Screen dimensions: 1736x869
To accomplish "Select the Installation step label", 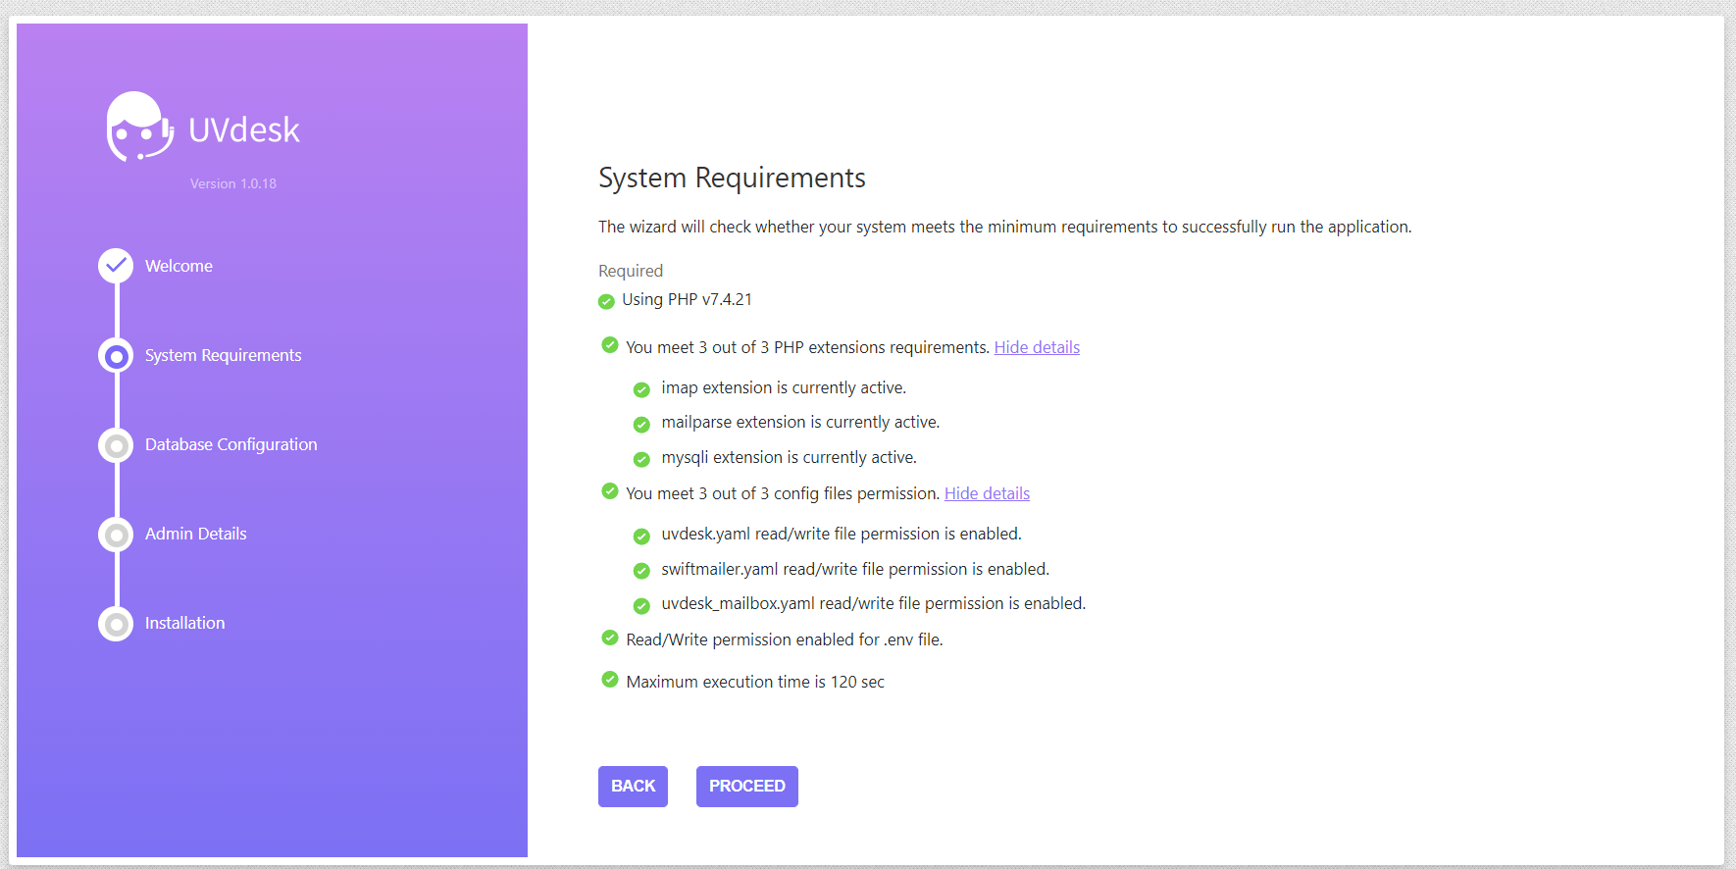I will tap(185, 623).
